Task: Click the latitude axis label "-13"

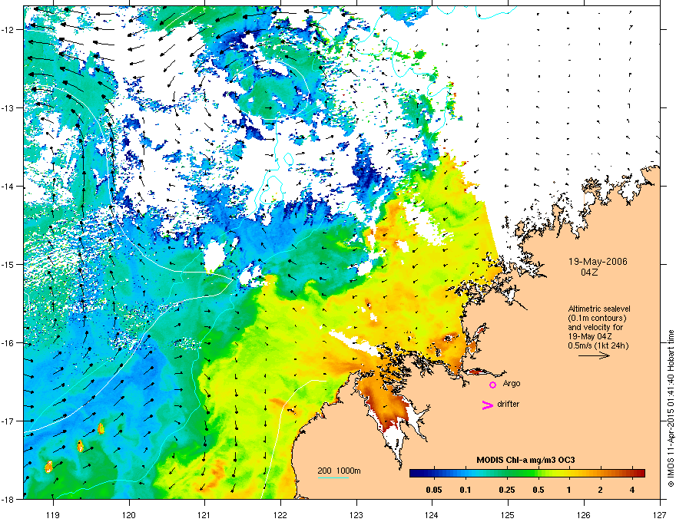Action: pos(8,107)
